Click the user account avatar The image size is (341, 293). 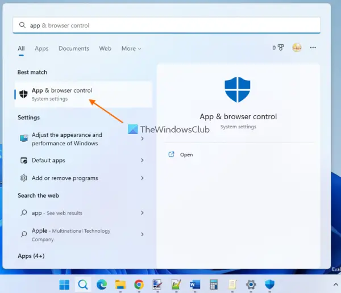pyautogui.click(x=297, y=47)
